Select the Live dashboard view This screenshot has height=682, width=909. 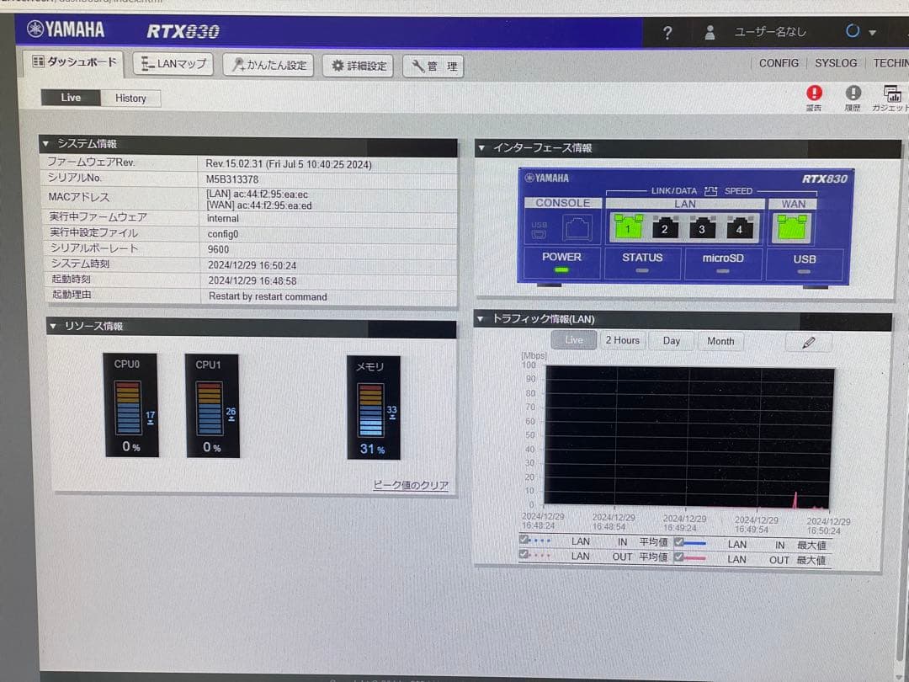pos(71,98)
